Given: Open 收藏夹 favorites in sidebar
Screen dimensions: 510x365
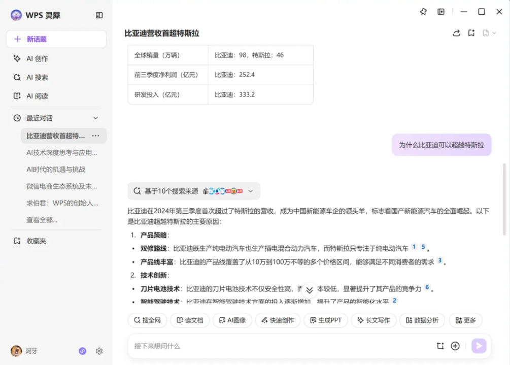Looking at the screenshot, I should pos(36,241).
